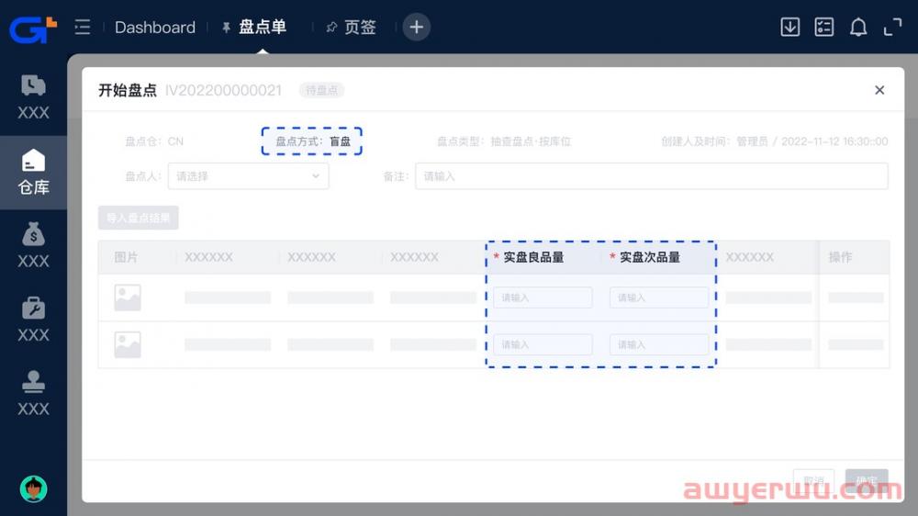Open the money bag sidebar icon
918x516 pixels.
[33, 245]
